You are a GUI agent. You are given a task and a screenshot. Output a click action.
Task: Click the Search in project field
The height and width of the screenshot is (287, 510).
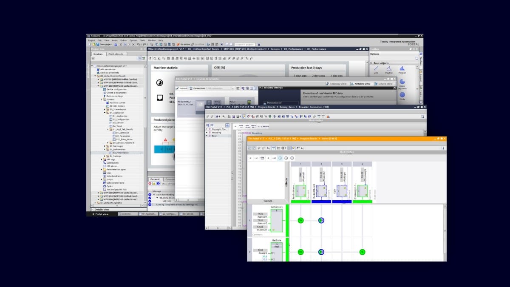(245, 44)
